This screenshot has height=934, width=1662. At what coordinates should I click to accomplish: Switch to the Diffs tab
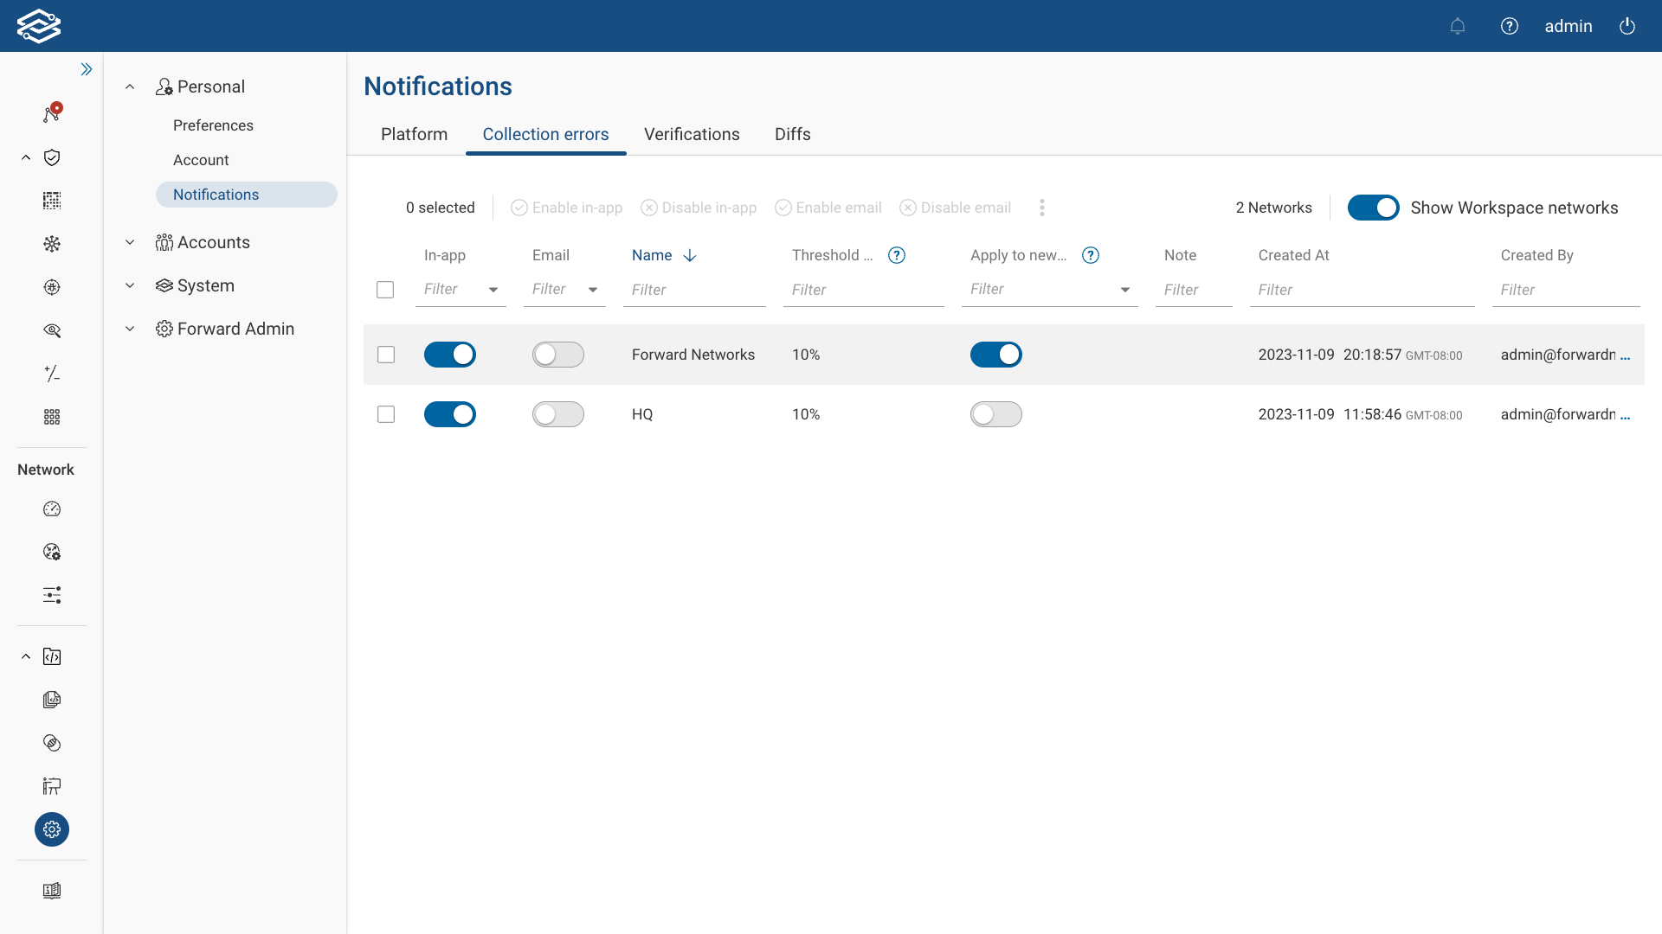click(x=792, y=134)
